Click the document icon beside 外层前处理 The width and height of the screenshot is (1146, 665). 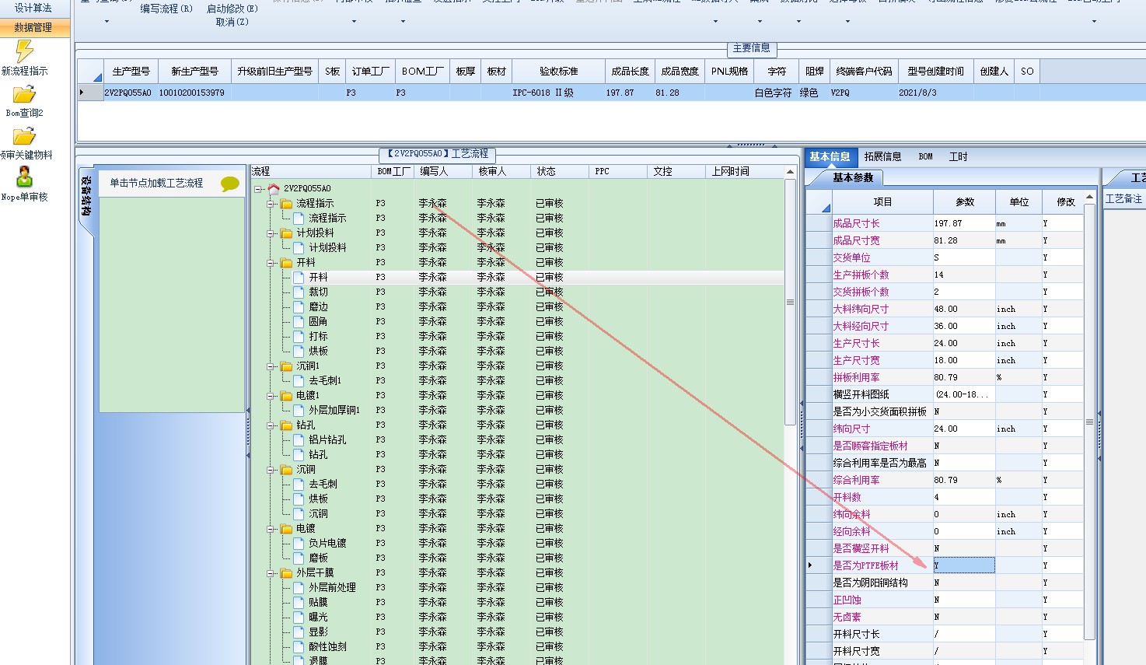(299, 587)
